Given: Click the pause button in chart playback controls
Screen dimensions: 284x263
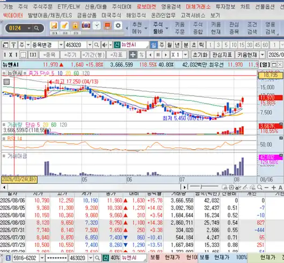Looking at the screenshot, I should 158,55.
